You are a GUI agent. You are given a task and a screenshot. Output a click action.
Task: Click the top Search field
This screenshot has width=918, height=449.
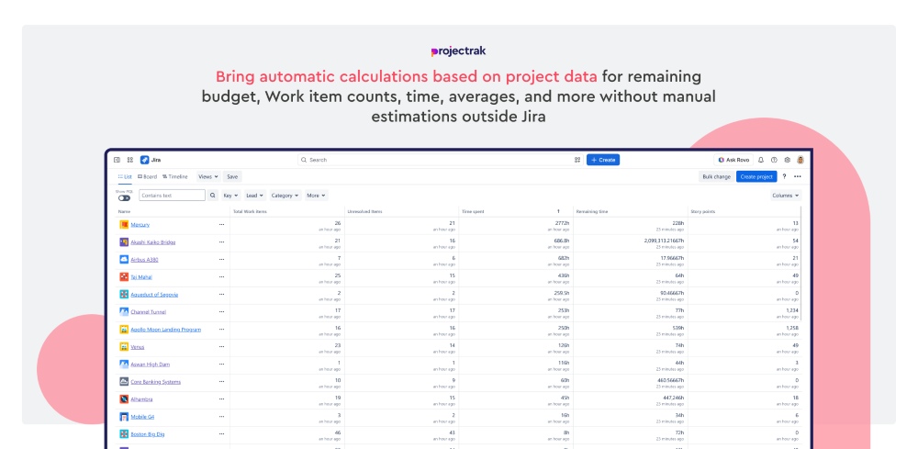[x=441, y=160]
